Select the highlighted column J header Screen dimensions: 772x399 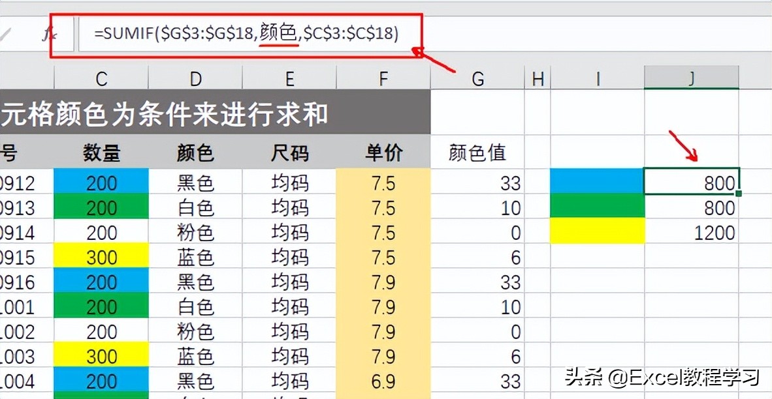[692, 78]
